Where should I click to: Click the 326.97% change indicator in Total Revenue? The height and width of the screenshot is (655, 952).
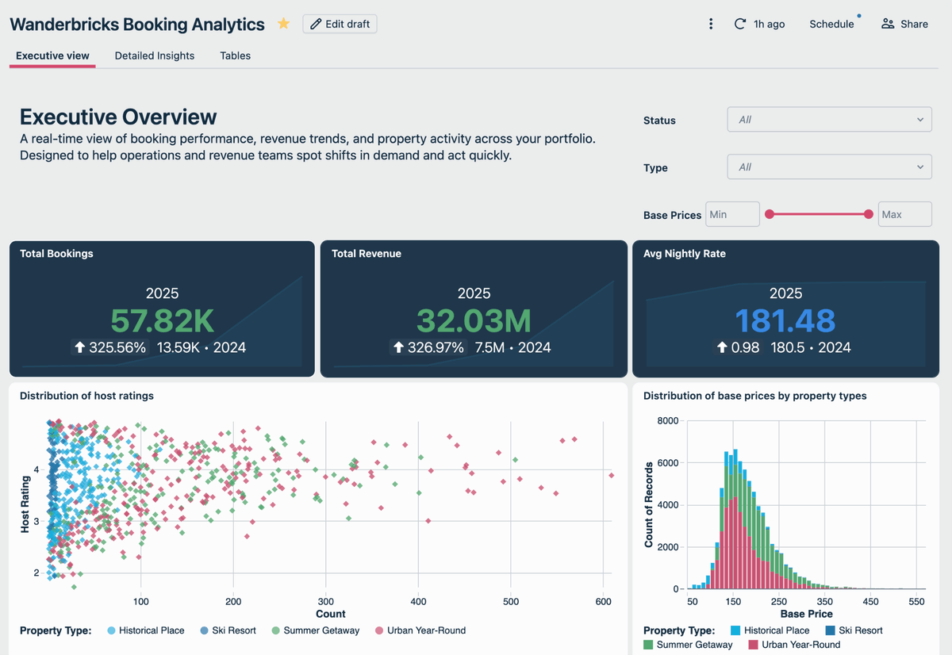click(x=429, y=347)
